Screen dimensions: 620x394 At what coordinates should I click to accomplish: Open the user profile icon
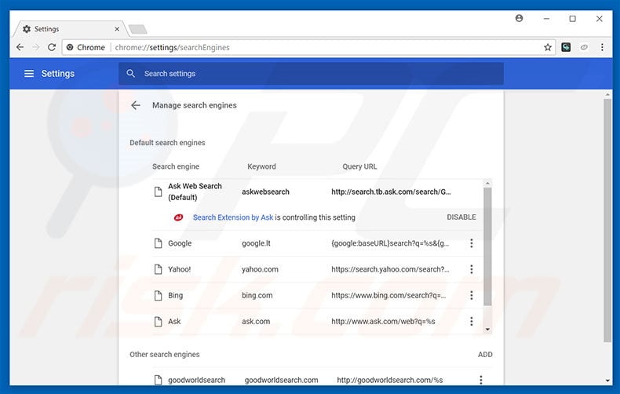[x=520, y=18]
